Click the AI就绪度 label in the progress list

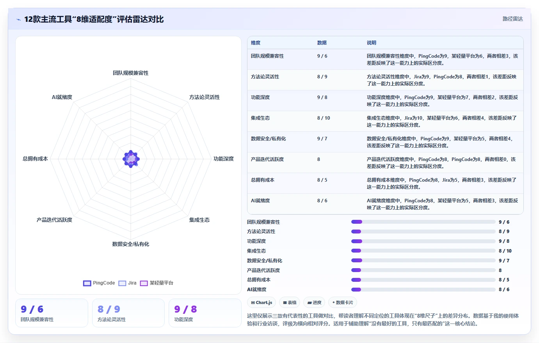(257, 290)
